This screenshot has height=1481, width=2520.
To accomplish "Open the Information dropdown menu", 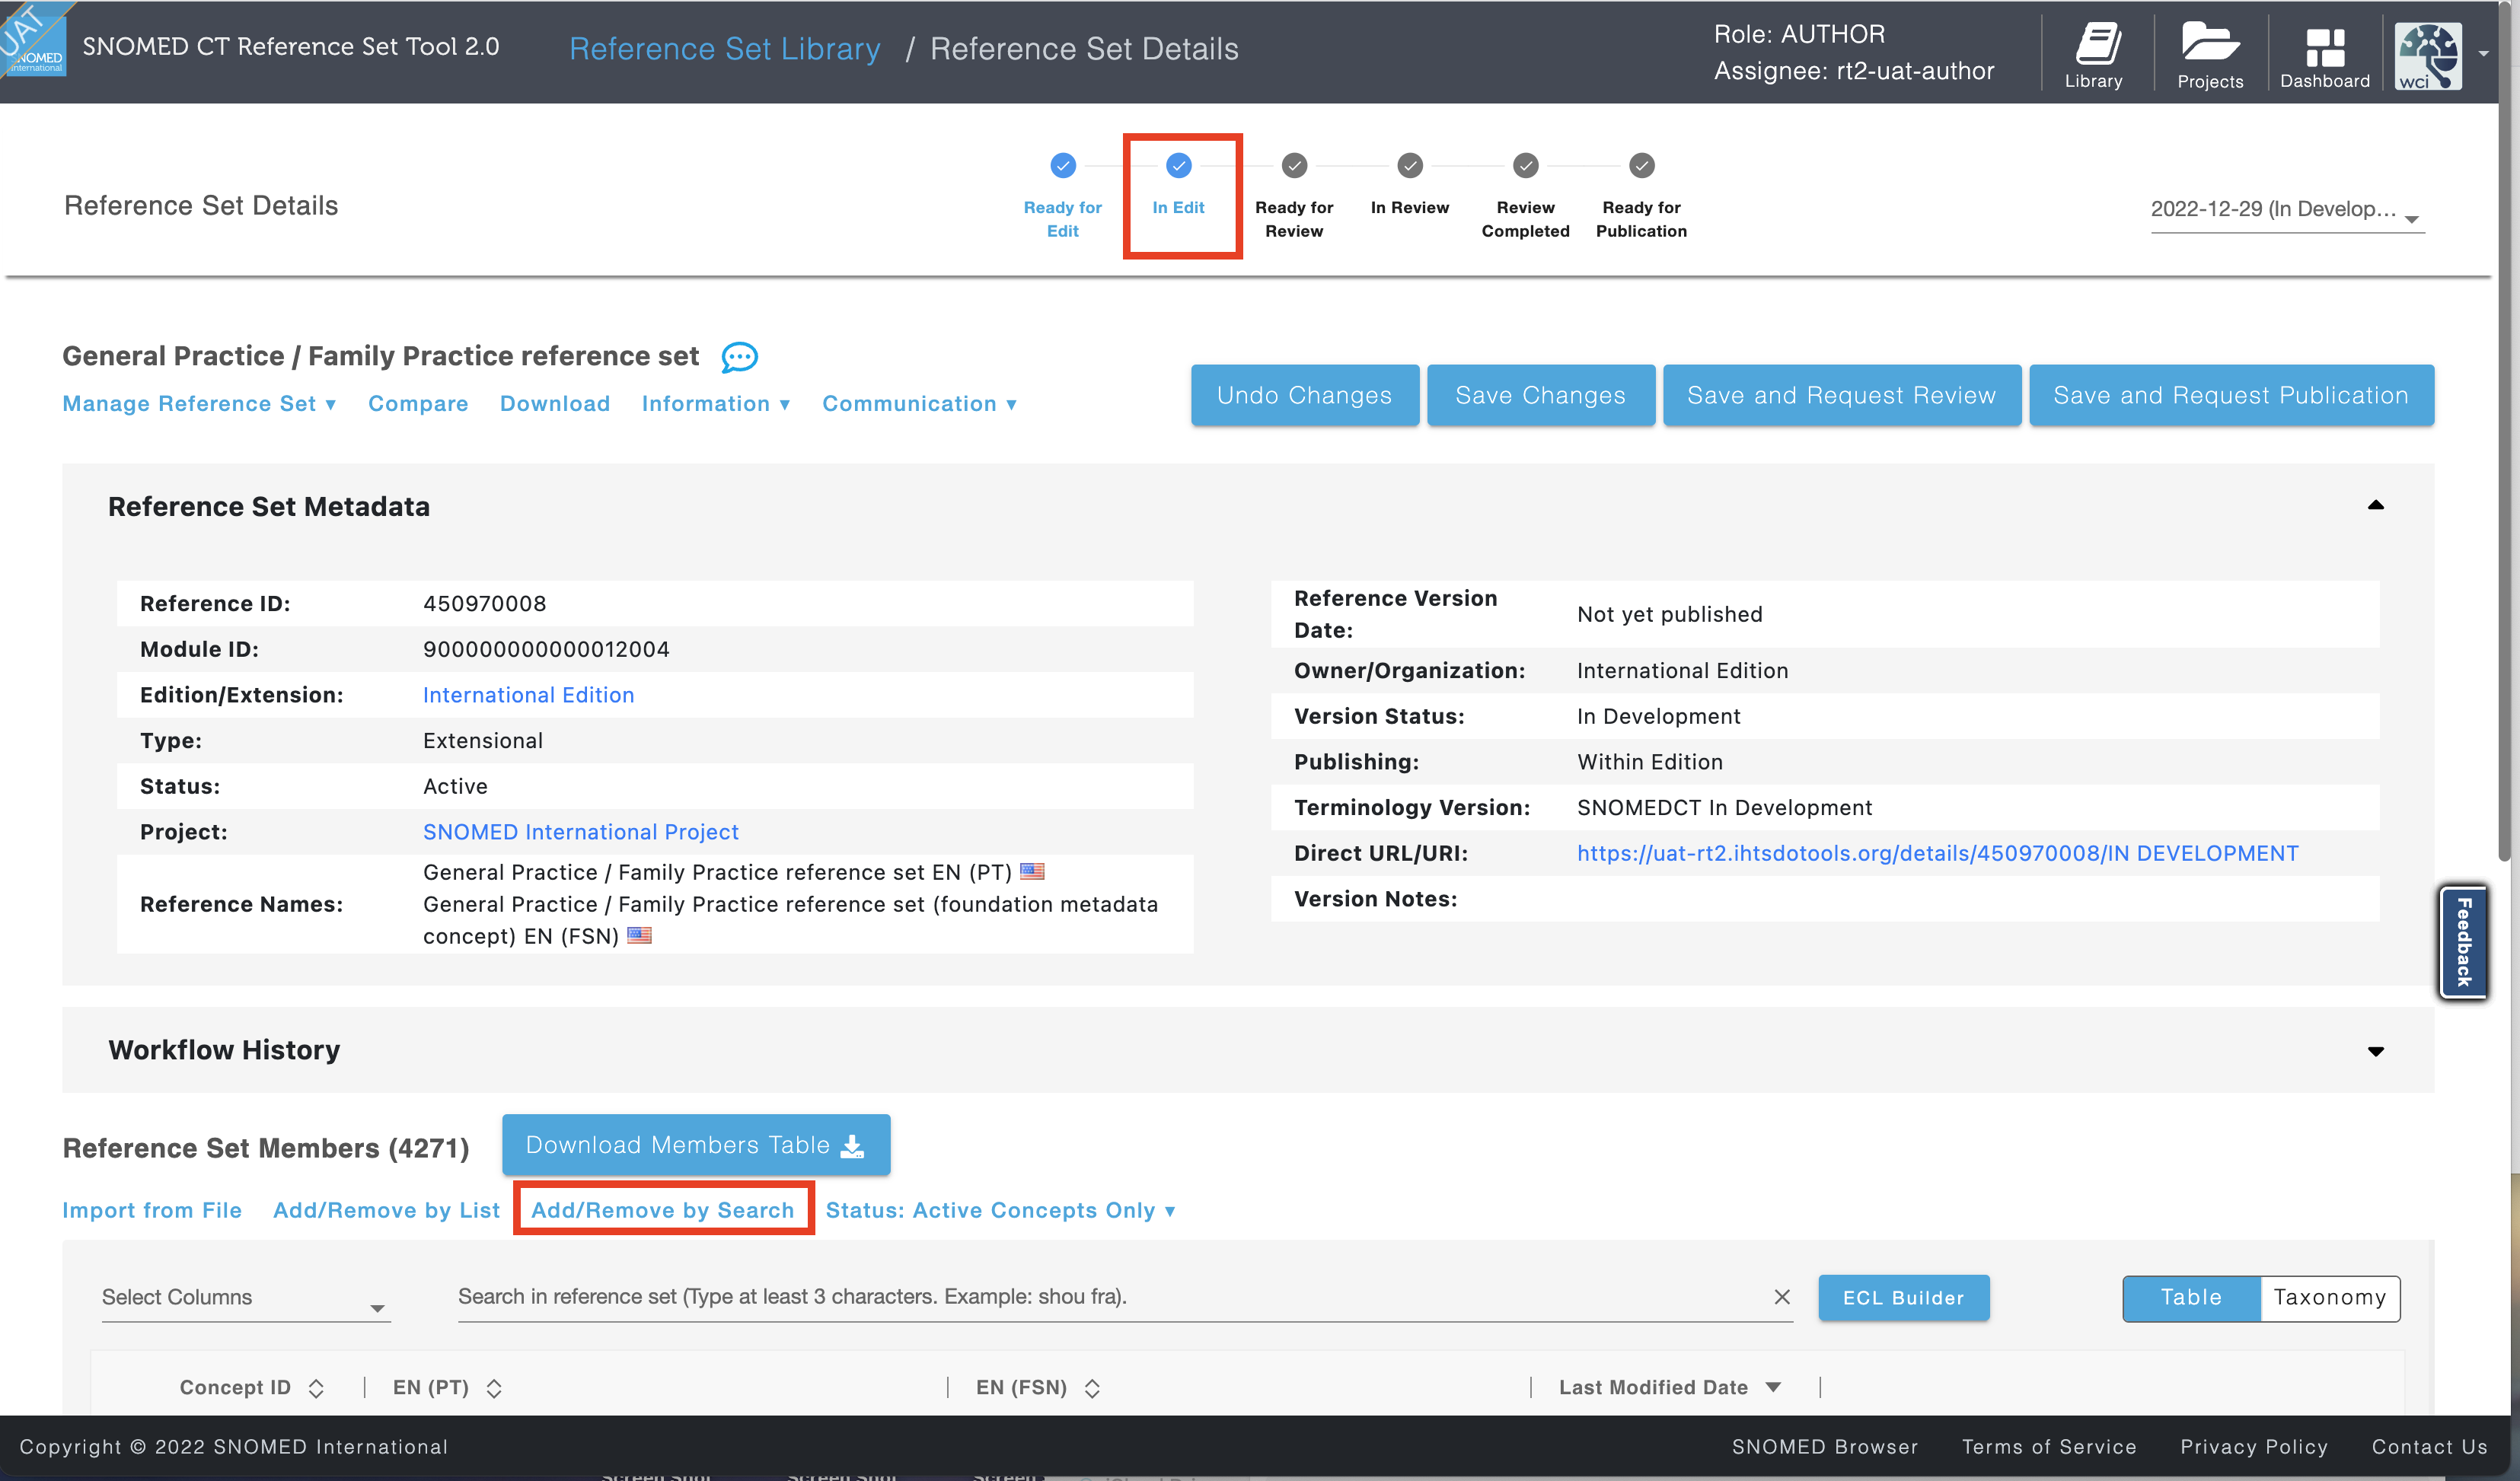I will (x=716, y=403).
